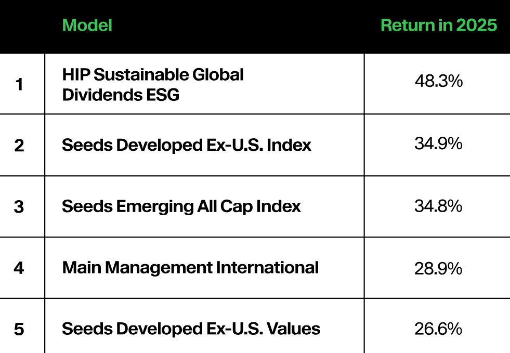The image size is (510, 353).
Task: Open Main Management International model
Action: click(x=190, y=268)
